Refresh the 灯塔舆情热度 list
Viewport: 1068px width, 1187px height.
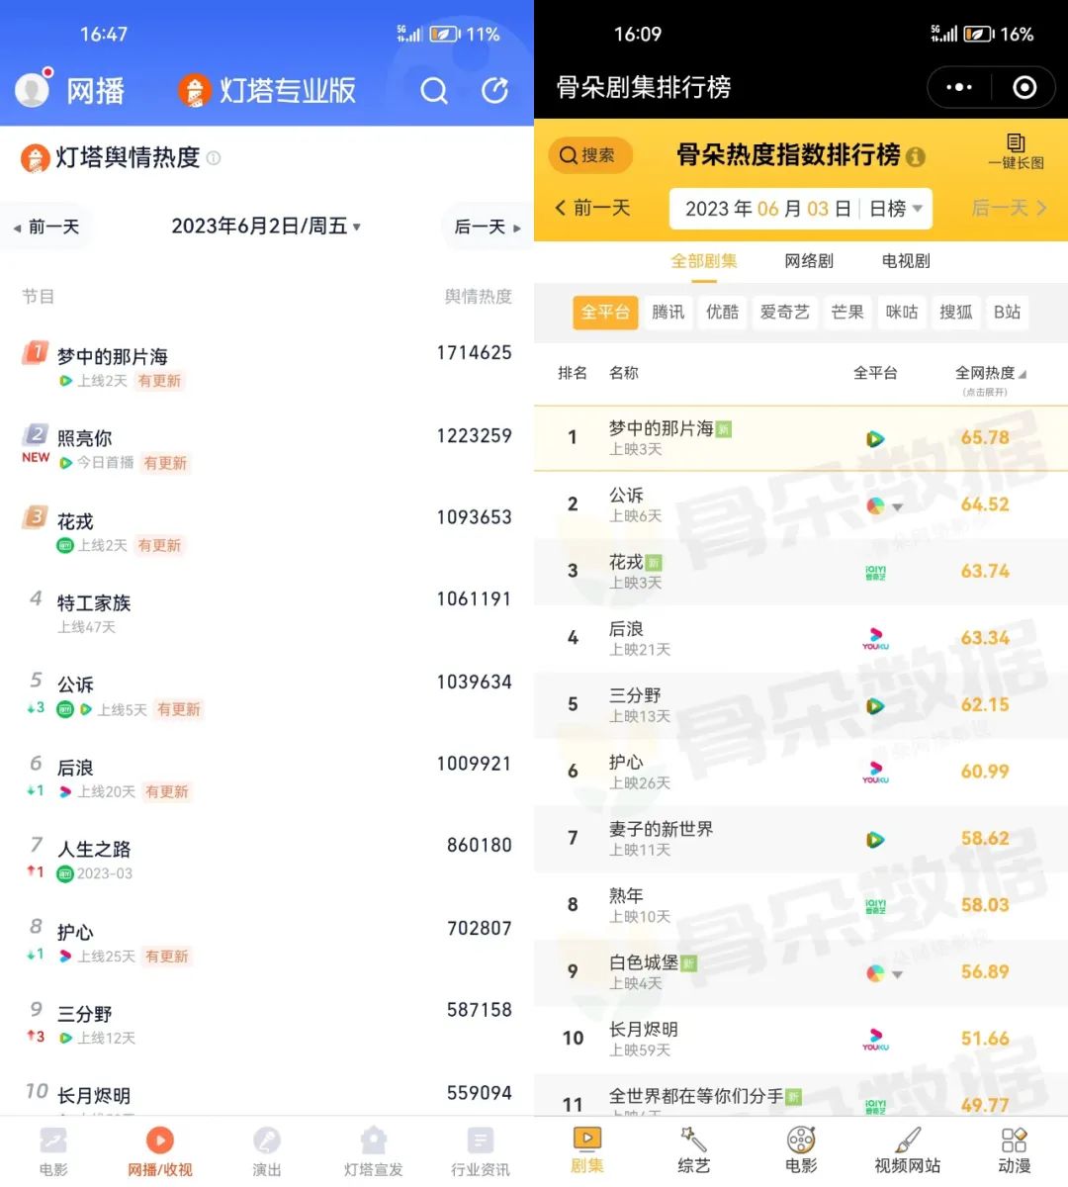click(x=494, y=90)
